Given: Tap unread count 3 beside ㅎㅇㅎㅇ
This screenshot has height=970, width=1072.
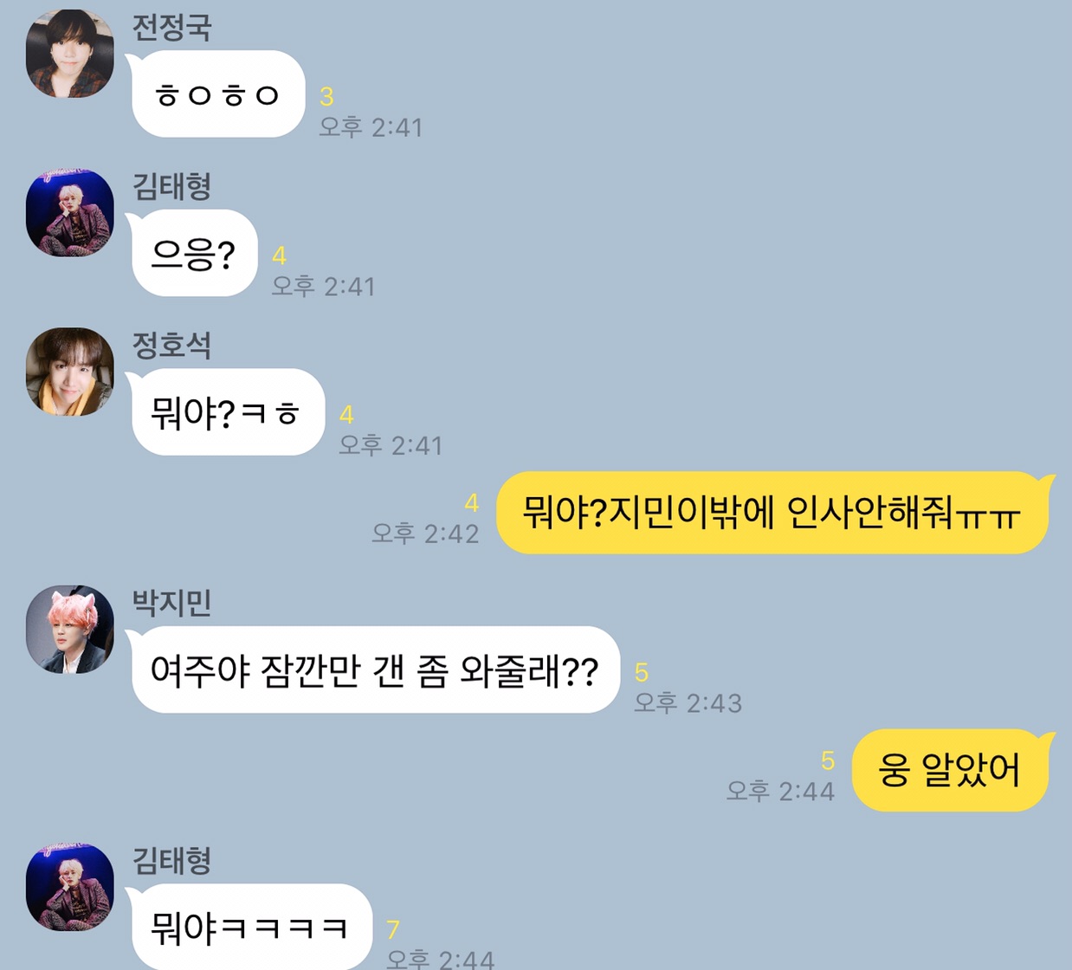Looking at the screenshot, I should click(x=326, y=96).
